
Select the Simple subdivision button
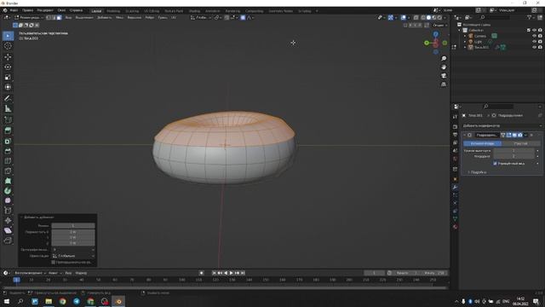[520, 143]
